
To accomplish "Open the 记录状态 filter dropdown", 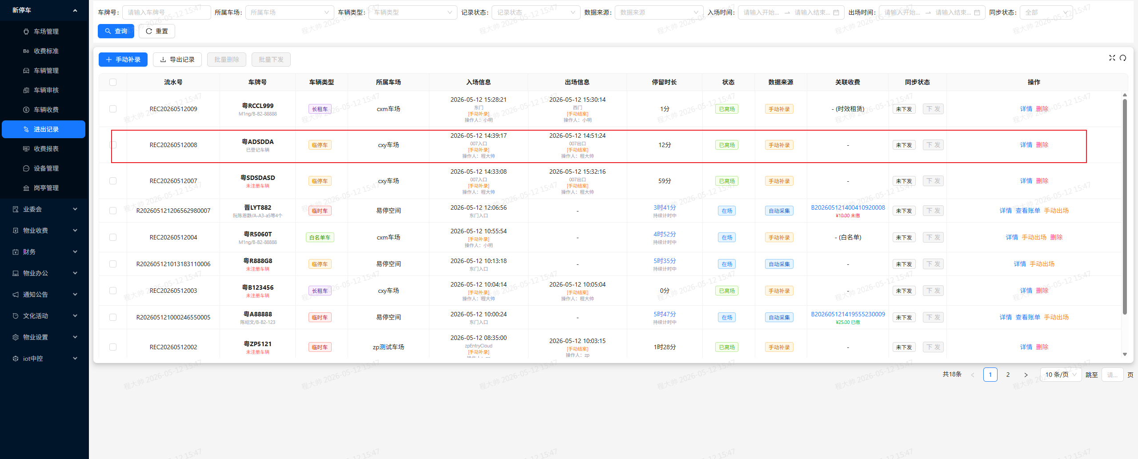I will tap(536, 12).
